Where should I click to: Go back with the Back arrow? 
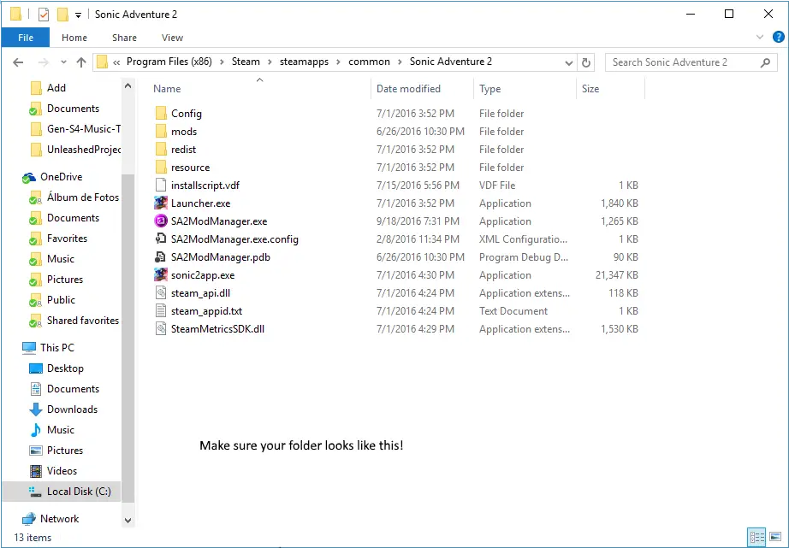tap(18, 62)
